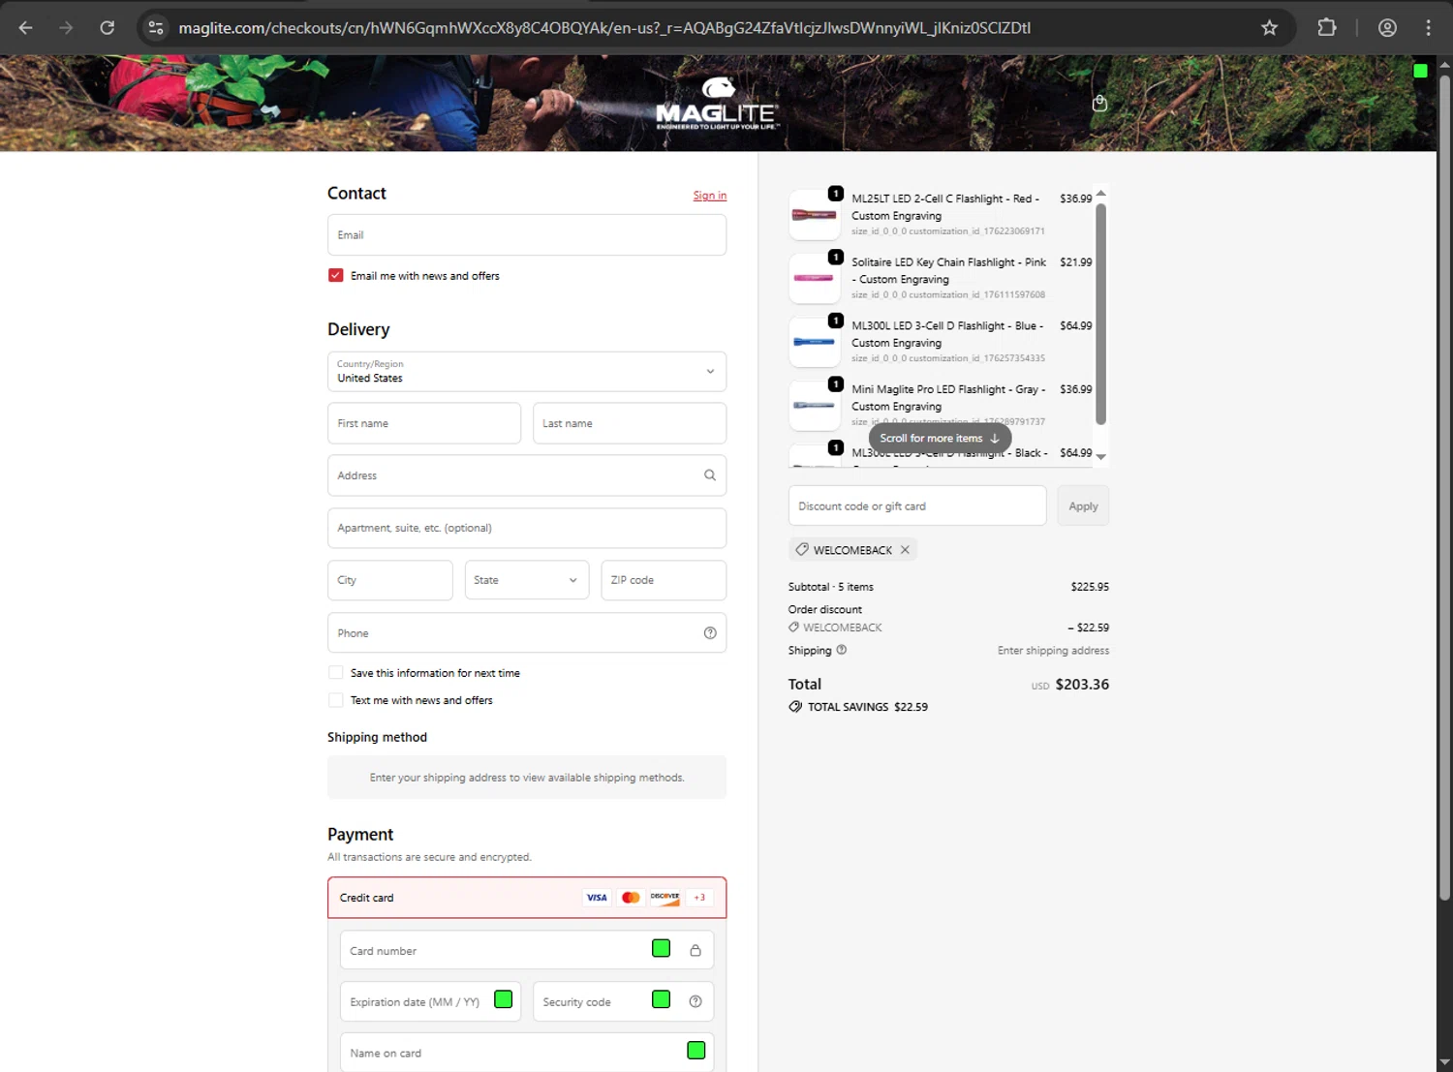Click the page vertical scrollbar
This screenshot has width=1453, height=1072.
point(1444,488)
